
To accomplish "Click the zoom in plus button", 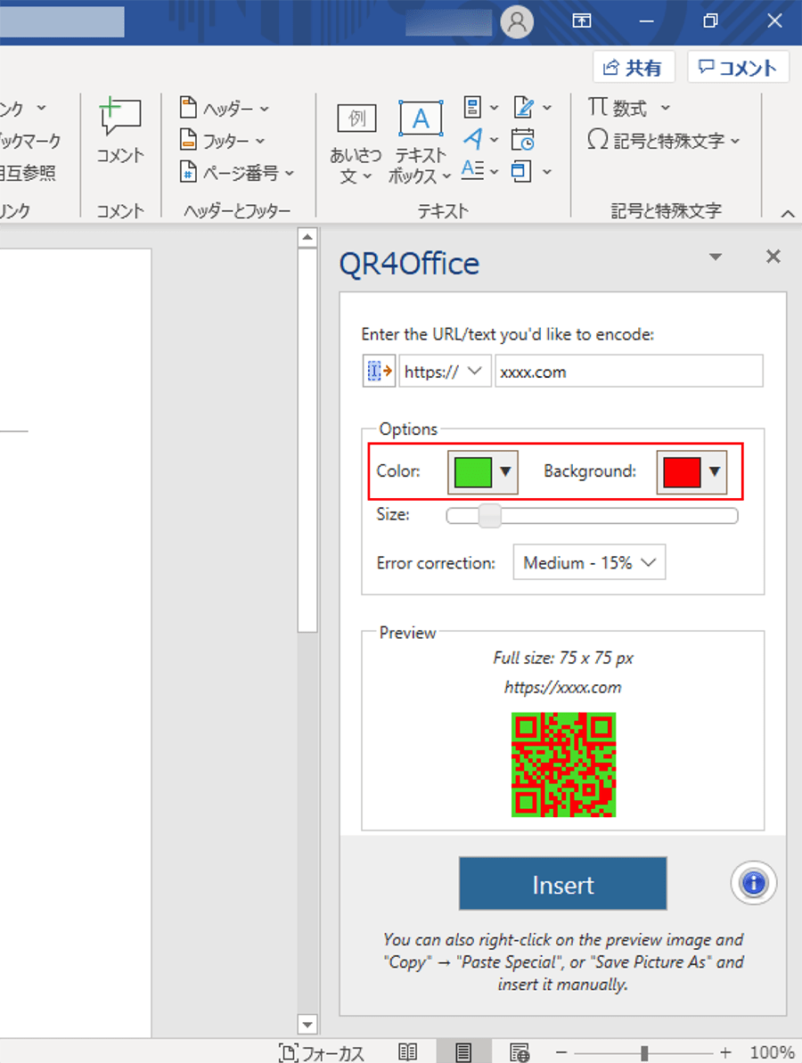I will tap(725, 1052).
